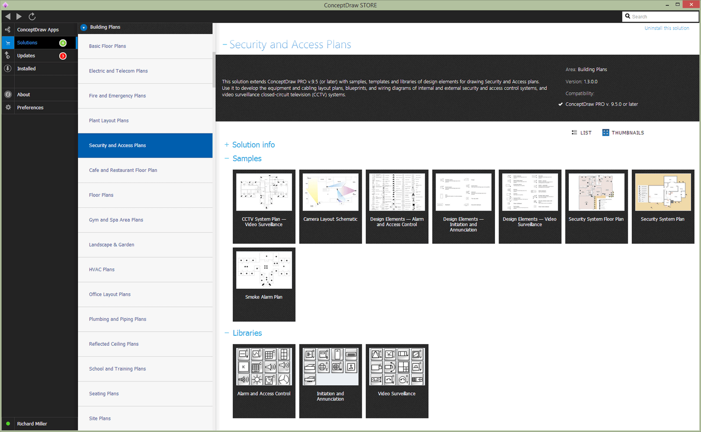Click the ConceptDraw title bar app icon
The height and width of the screenshot is (432, 701).
[6, 5]
